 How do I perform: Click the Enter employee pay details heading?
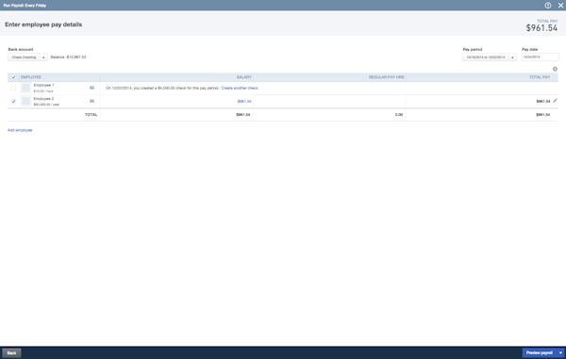(x=43, y=24)
